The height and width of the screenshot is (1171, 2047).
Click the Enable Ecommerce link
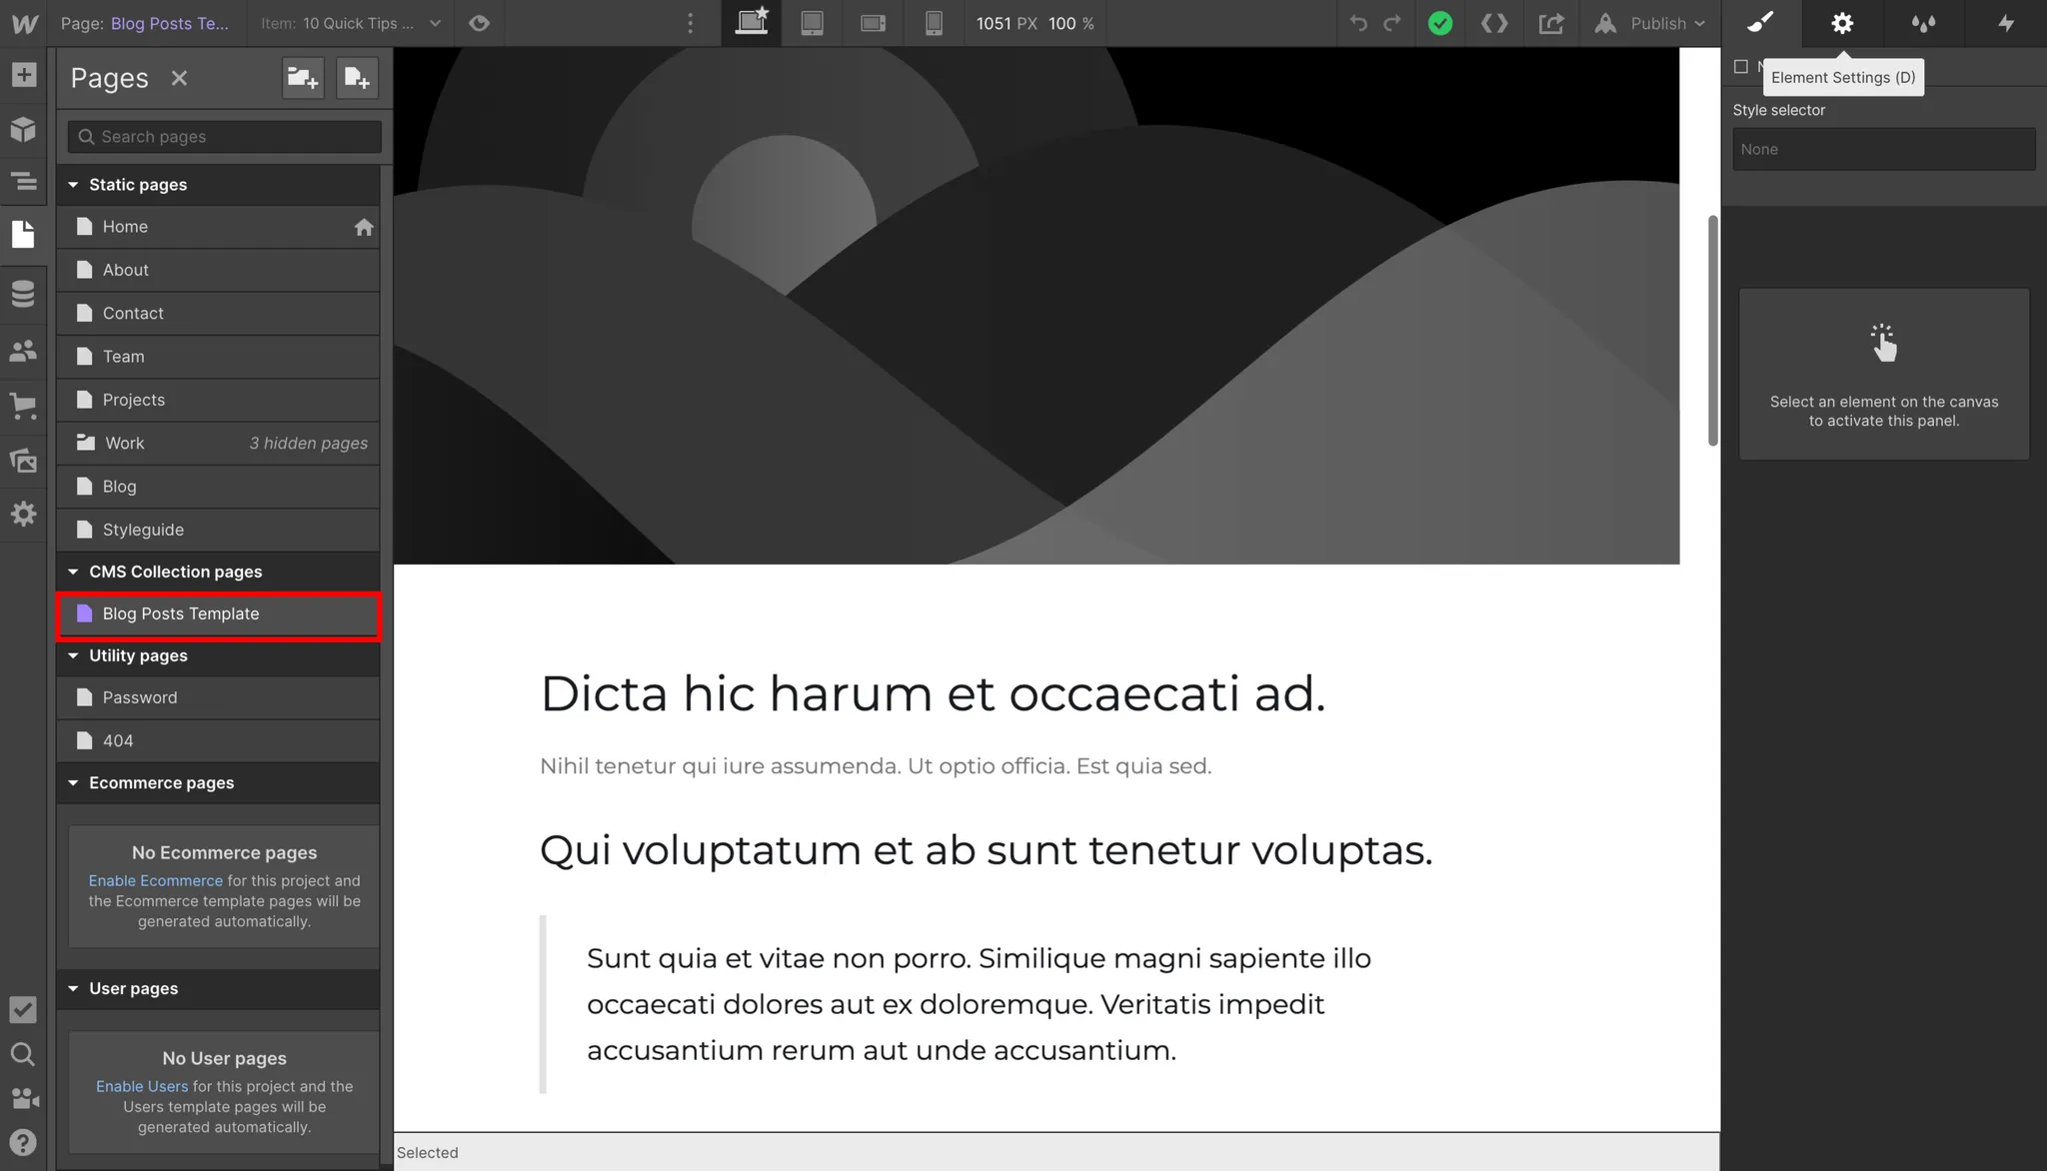[x=155, y=881]
